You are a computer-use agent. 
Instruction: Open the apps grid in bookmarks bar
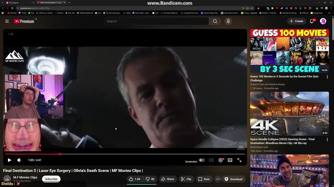[x=3, y=13]
